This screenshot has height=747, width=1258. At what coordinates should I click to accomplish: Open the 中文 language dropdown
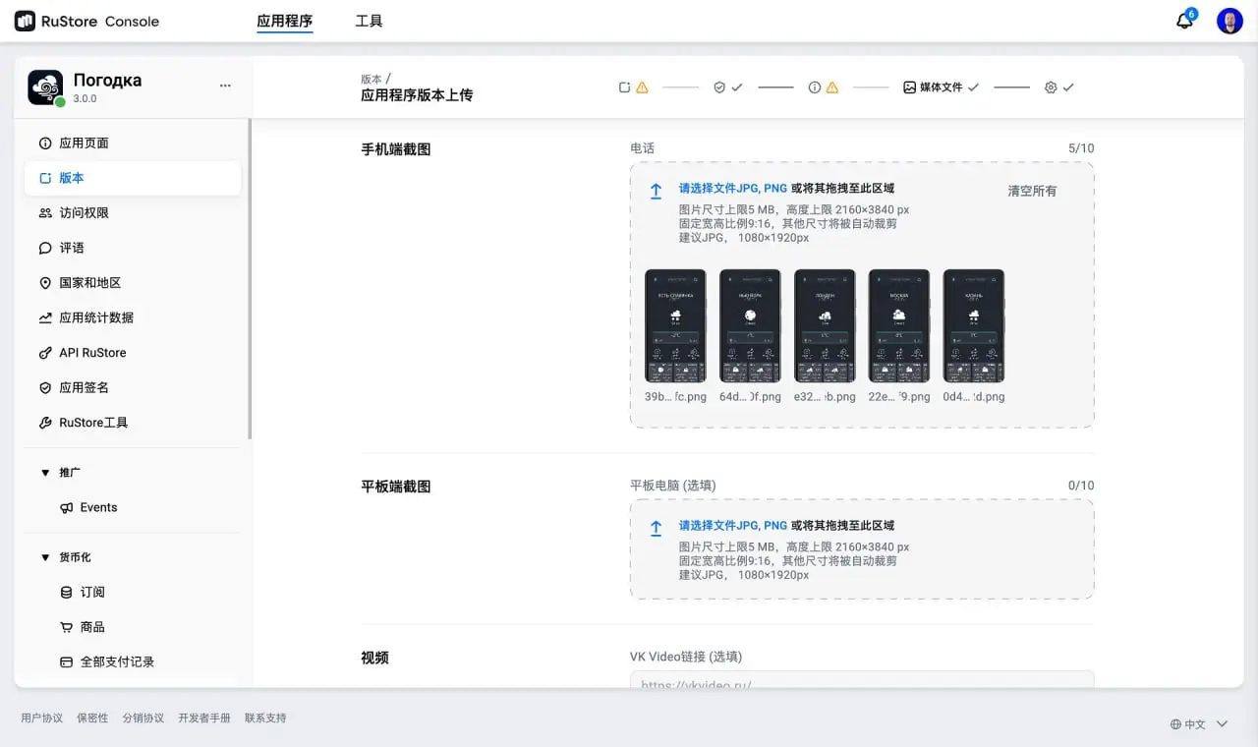[1195, 723]
